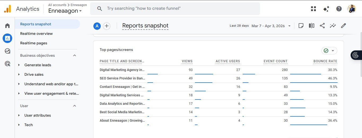Image resolution: width=362 pixels, height=138 pixels.
Task: Expand the Tech tree arrow
Action: [x=19, y=125]
